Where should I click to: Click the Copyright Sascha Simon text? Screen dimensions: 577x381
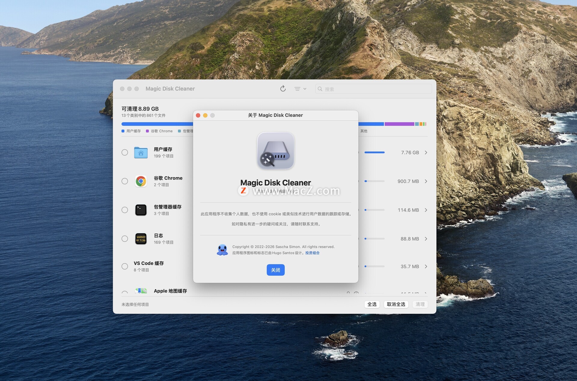pos(283,247)
